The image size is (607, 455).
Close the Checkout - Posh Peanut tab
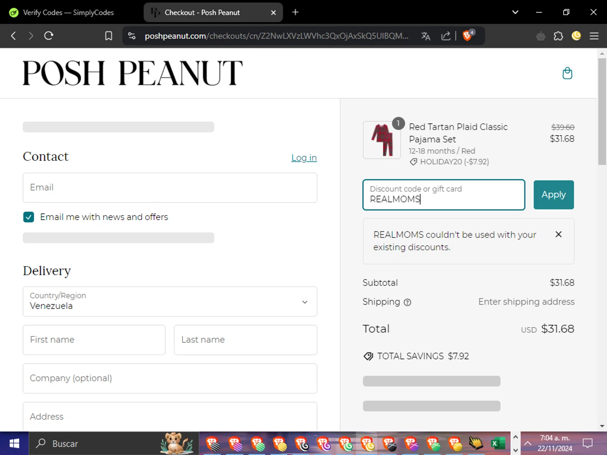(x=274, y=13)
